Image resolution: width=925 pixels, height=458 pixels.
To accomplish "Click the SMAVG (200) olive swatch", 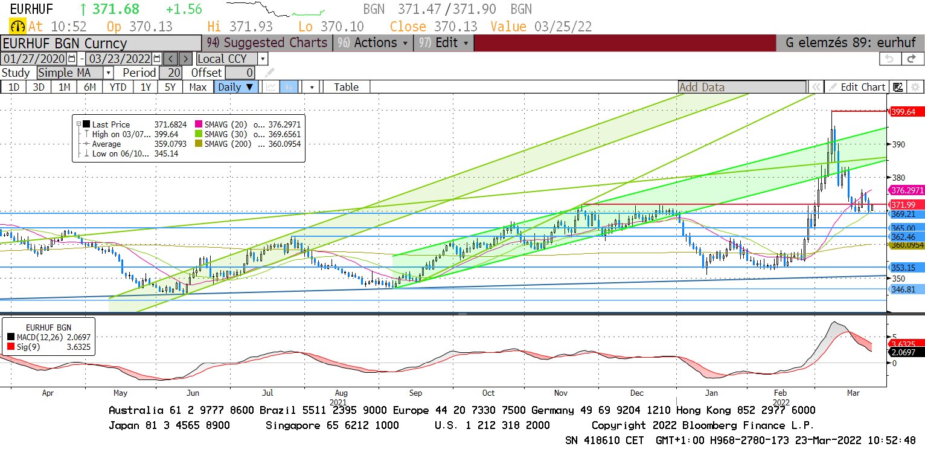I will pyautogui.click(x=200, y=144).
